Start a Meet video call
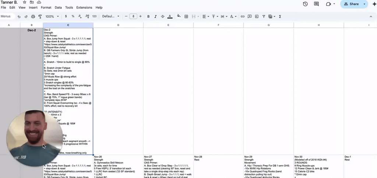Image resolution: width=377 pixels, height=178 pixels. coord(328,4)
